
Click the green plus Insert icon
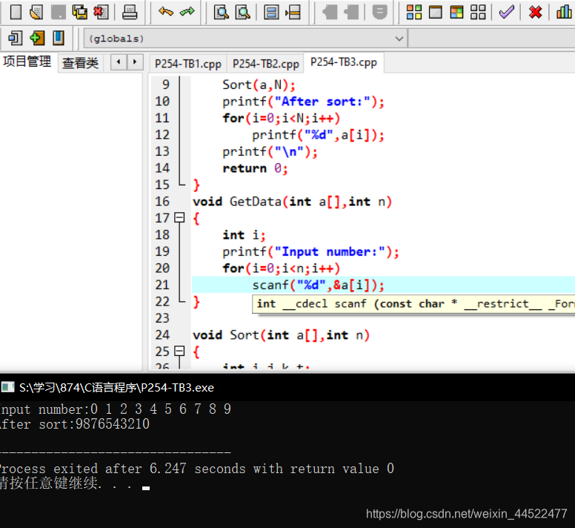[x=36, y=38]
